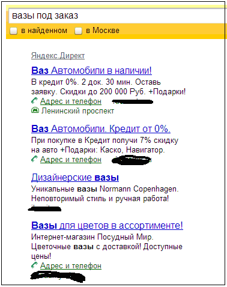Image resolution: width=227 pixels, height=287 pixels.
Task: Click blacked-out address in 'Кредит от 0%' ad
Action: click(132, 160)
